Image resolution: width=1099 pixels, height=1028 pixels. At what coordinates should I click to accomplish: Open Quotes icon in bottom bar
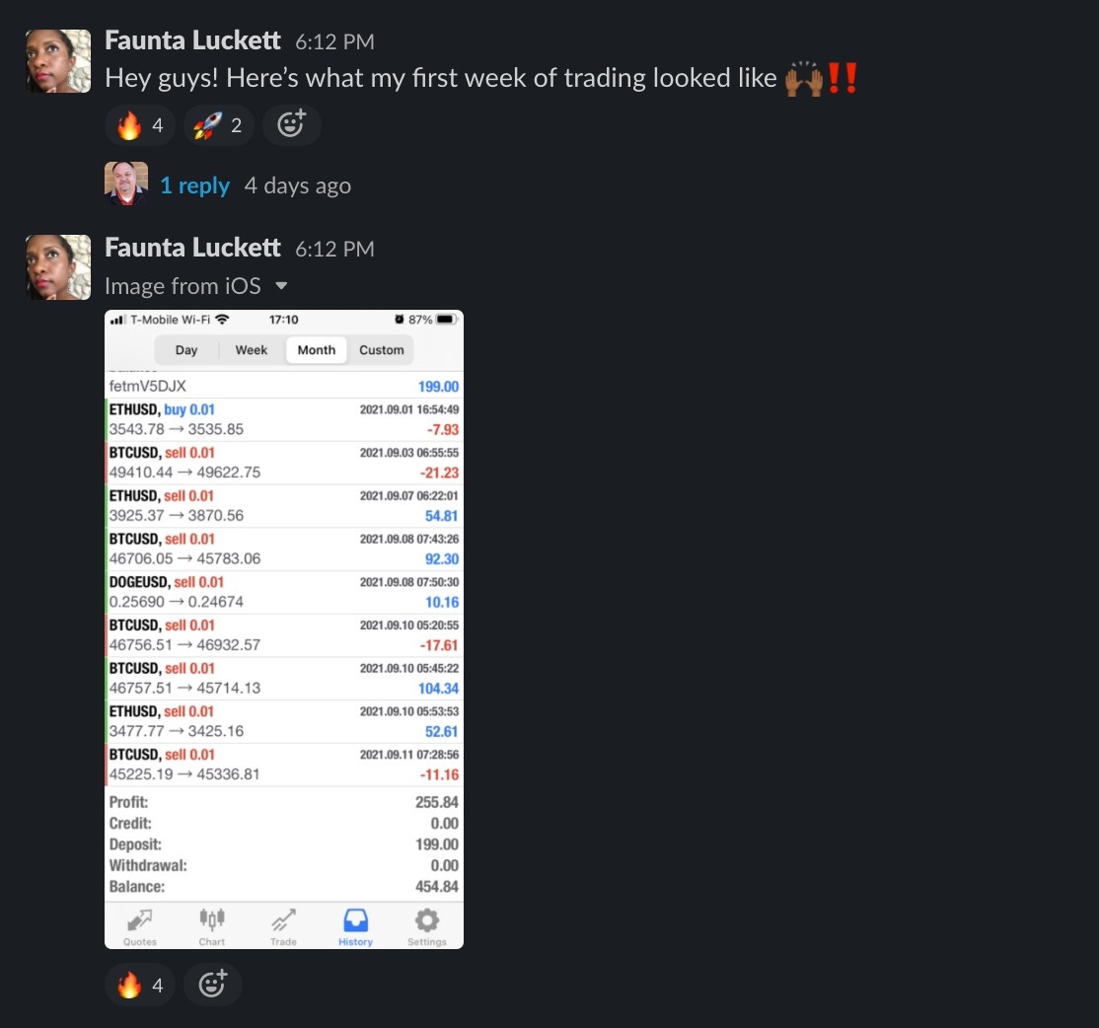coord(140,926)
